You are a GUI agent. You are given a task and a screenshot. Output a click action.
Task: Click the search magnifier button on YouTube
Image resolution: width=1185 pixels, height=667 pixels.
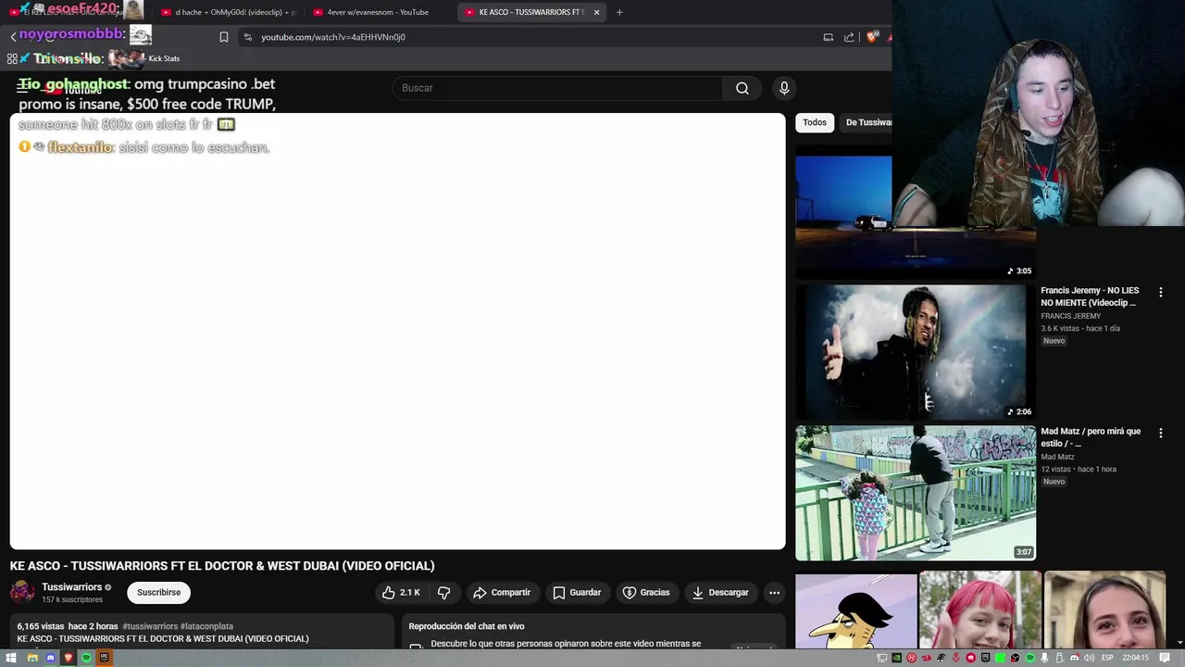pyautogui.click(x=742, y=88)
